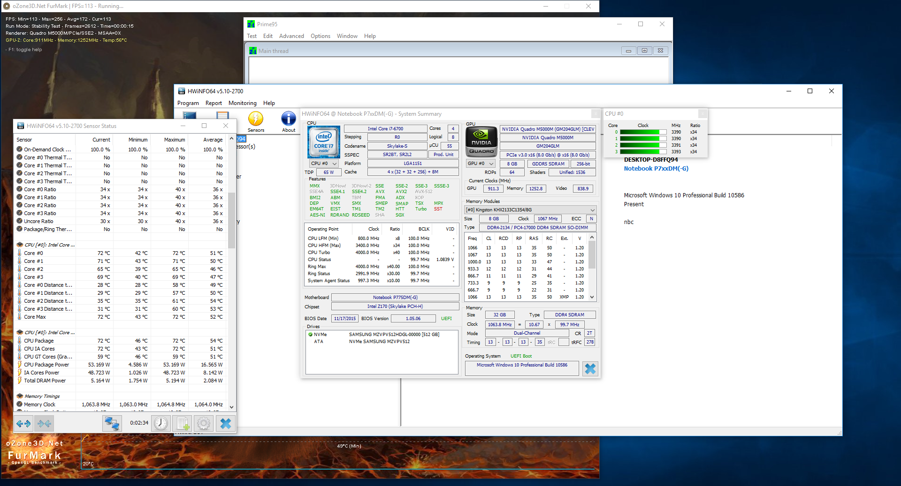
Task: Restore Prime95 Main thread child window
Action: pyautogui.click(x=644, y=51)
